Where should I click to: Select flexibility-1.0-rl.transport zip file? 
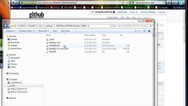click(59, 49)
